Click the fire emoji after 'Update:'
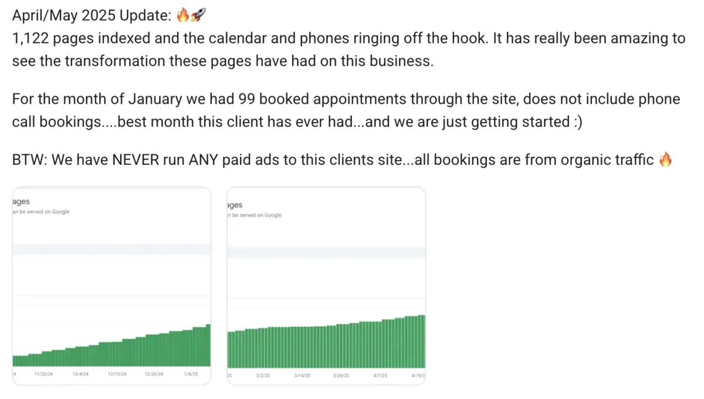704x399 pixels. click(x=182, y=16)
